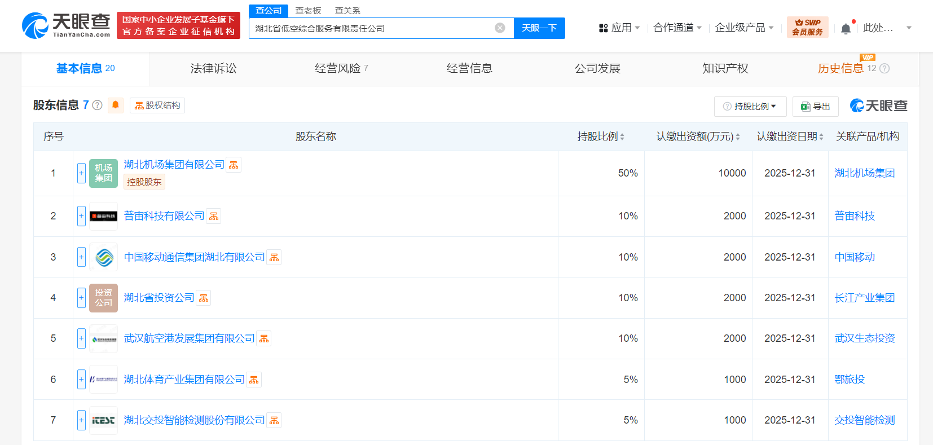Open the 湖北省投资公司 shareholder link
The height and width of the screenshot is (445, 933).
(x=159, y=298)
